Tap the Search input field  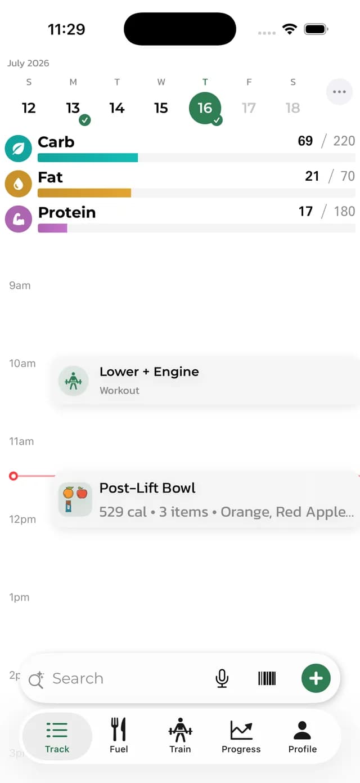(129, 678)
